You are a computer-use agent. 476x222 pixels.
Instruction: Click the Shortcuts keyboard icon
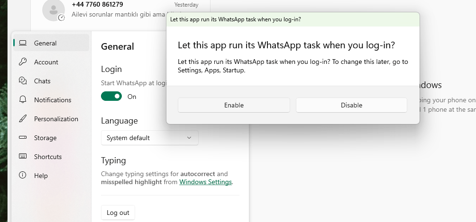tap(23, 156)
